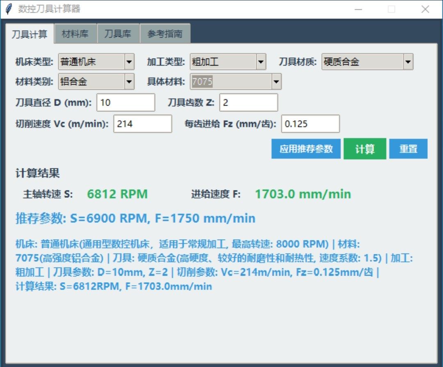
Task: Open the 材料库 tab
Action: pos(75,34)
